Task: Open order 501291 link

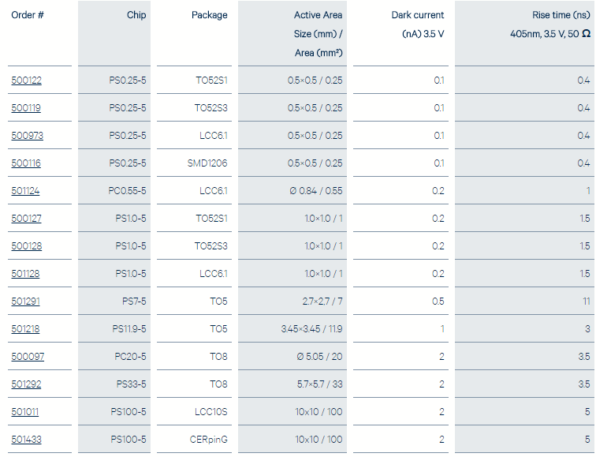Action: tap(25, 302)
